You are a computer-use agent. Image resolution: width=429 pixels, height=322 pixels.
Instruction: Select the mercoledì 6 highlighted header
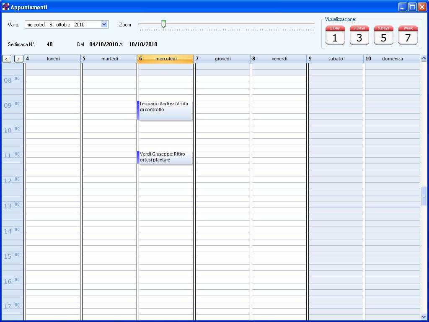click(166, 59)
